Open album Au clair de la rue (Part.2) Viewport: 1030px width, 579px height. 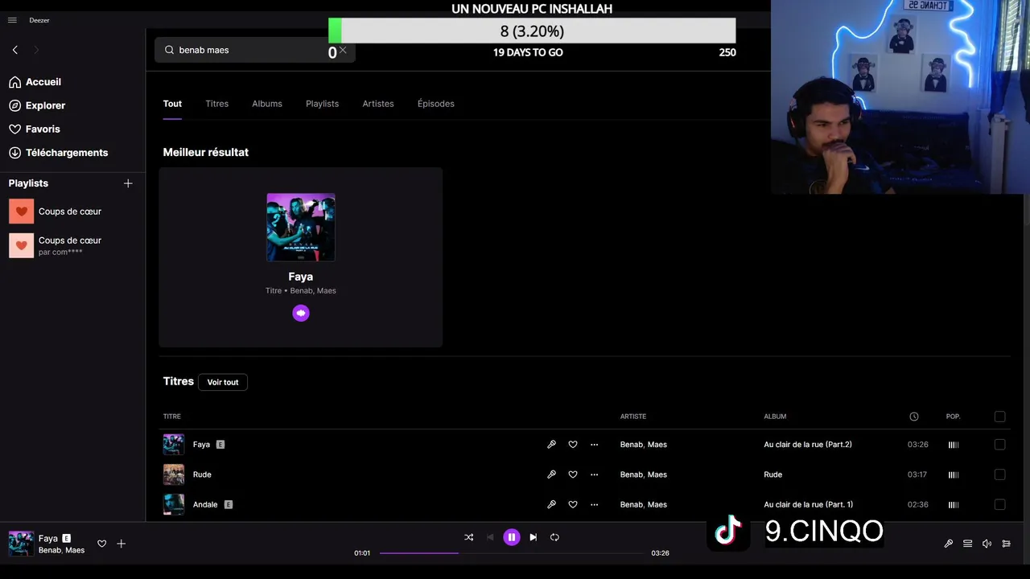[x=808, y=445]
